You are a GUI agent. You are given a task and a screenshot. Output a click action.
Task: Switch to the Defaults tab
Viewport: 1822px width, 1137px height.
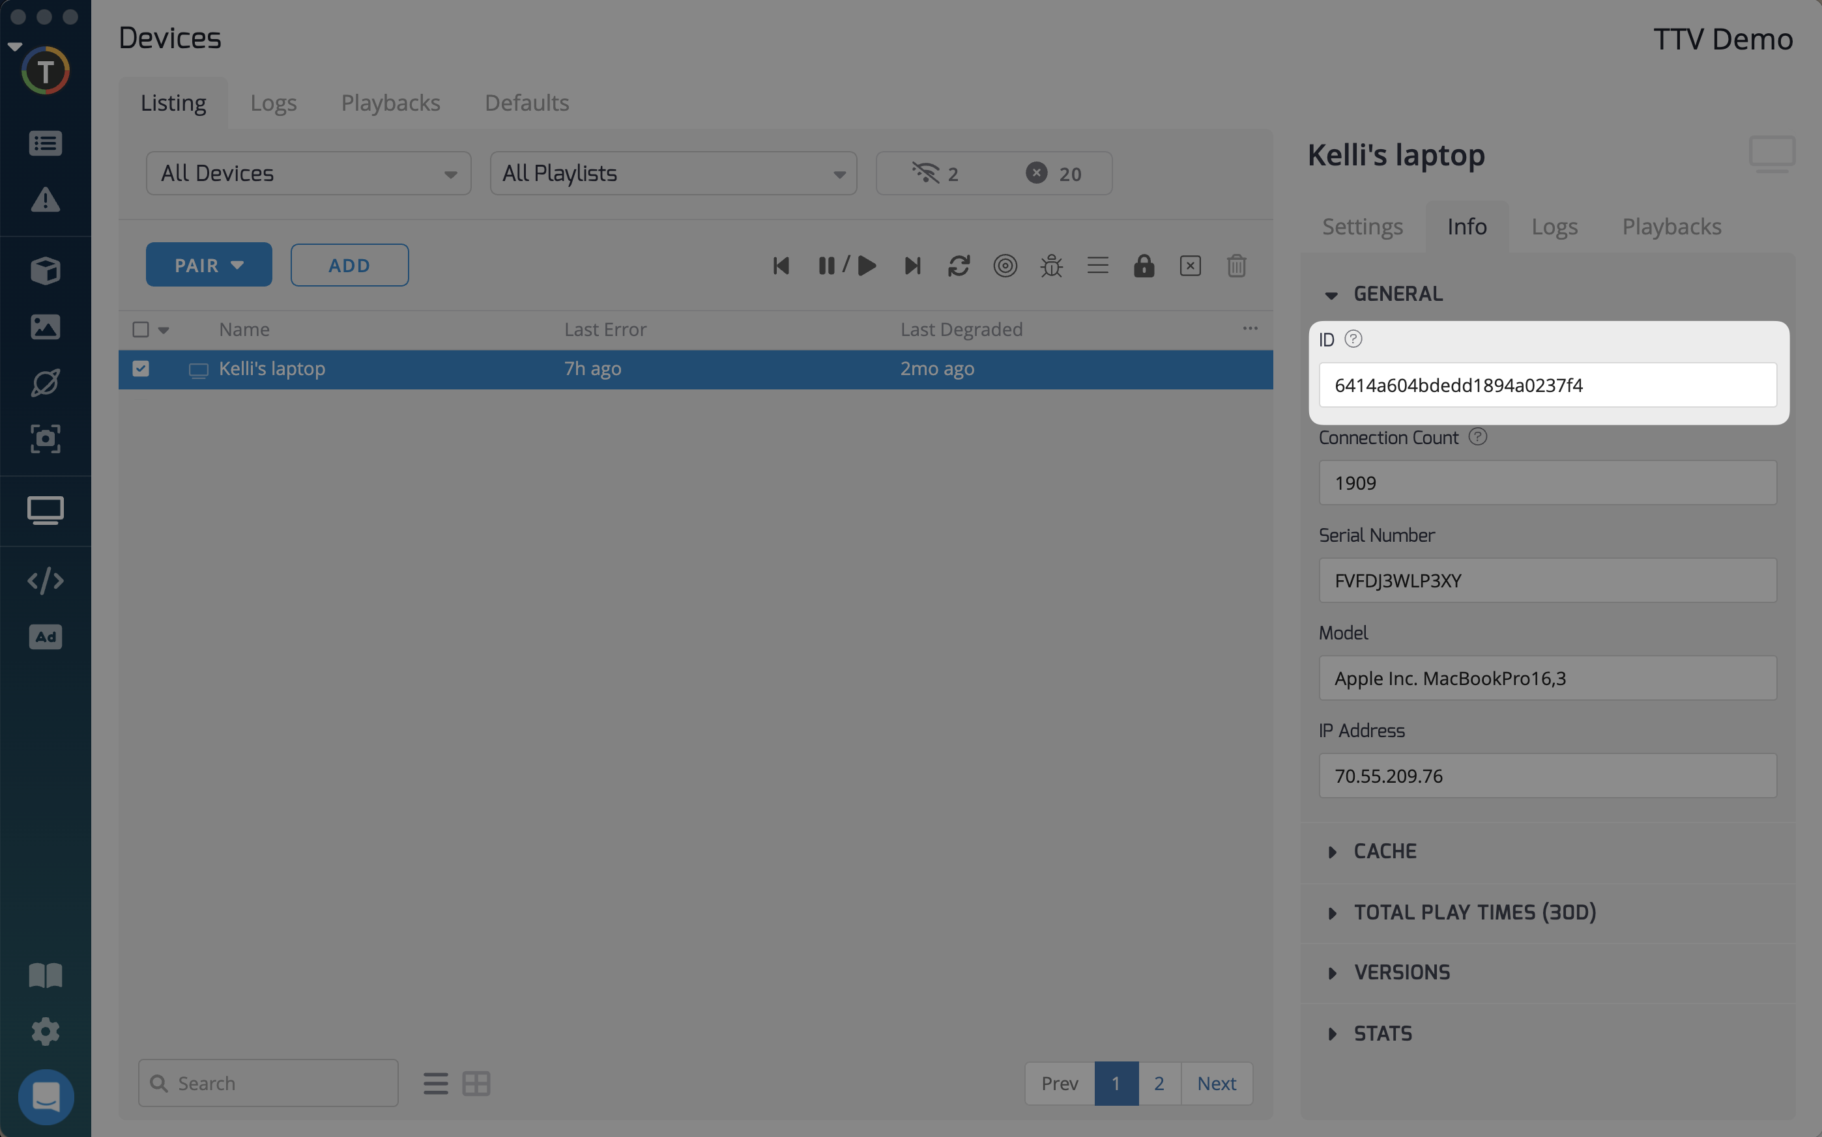pos(527,103)
